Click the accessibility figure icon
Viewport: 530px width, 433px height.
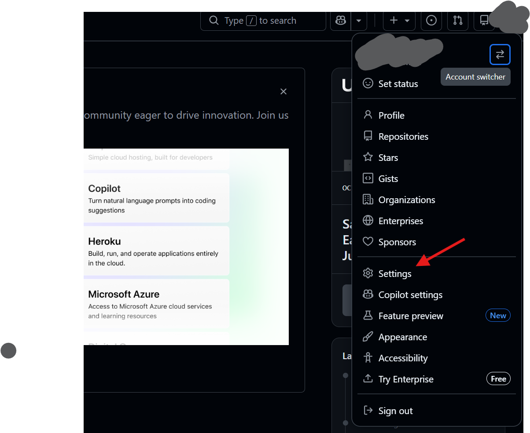pyautogui.click(x=368, y=357)
